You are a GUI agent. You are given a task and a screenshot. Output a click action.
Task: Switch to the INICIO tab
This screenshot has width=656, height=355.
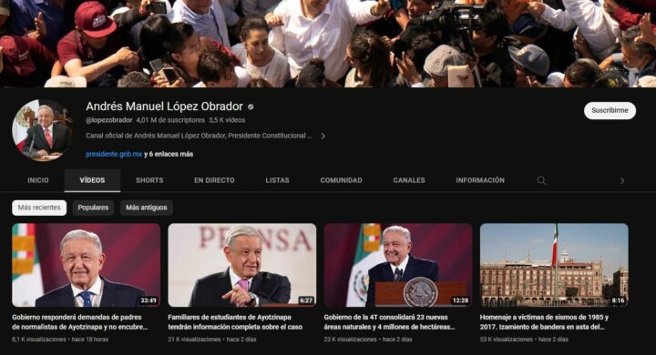pos(38,180)
